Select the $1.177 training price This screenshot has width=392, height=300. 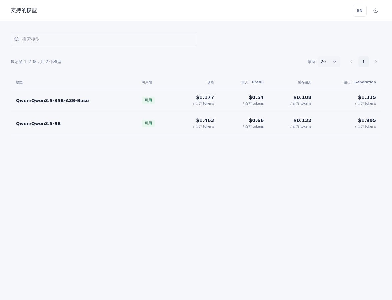pos(205,97)
